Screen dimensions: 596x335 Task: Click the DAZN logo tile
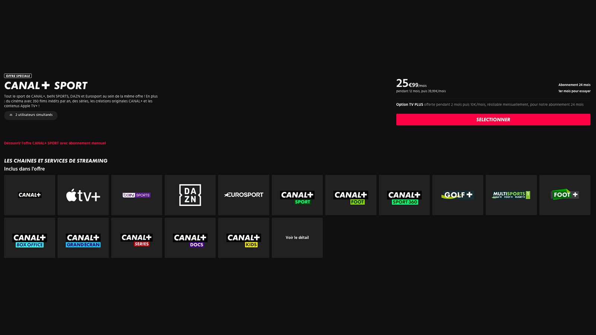190,195
